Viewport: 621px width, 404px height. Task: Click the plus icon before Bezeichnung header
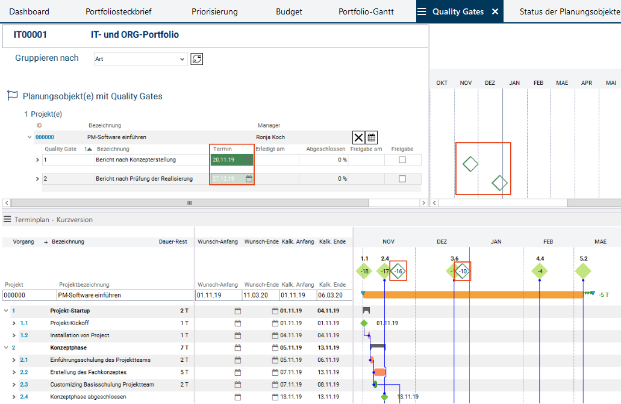[46, 242]
